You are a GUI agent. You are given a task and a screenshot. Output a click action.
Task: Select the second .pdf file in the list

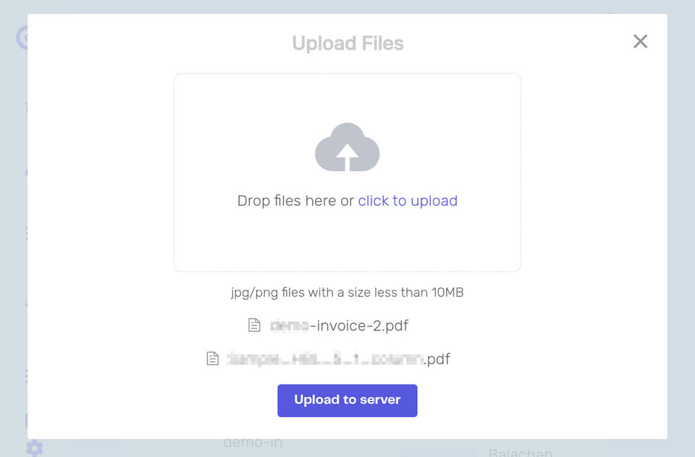click(338, 359)
